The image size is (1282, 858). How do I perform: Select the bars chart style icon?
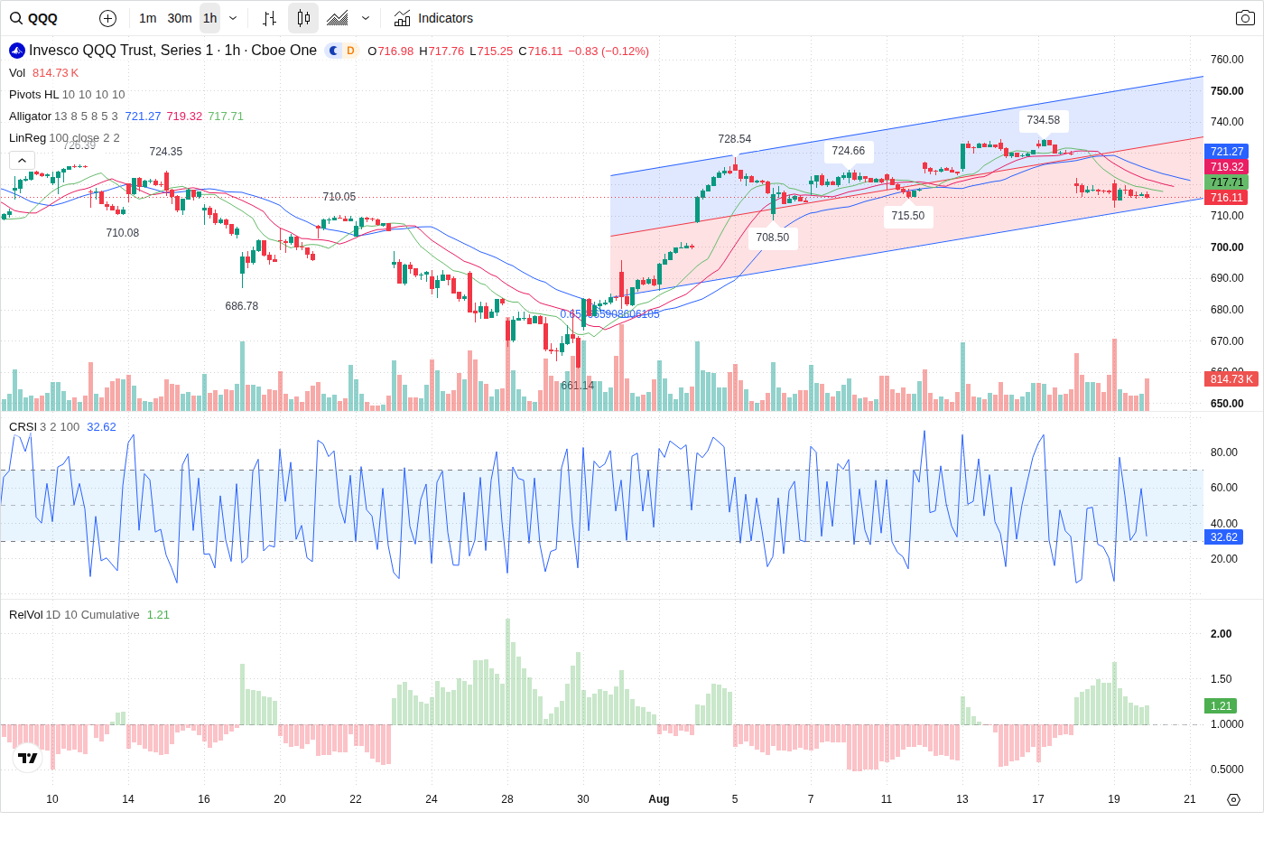click(x=269, y=18)
